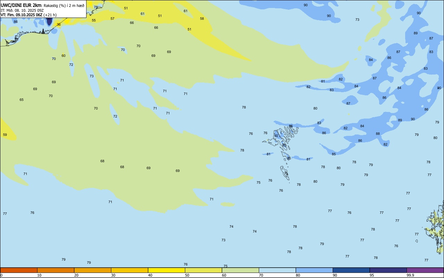The image size is (444, 278).
Task: Select the humidity value '36' near the coast
Action: [x=59, y=25]
